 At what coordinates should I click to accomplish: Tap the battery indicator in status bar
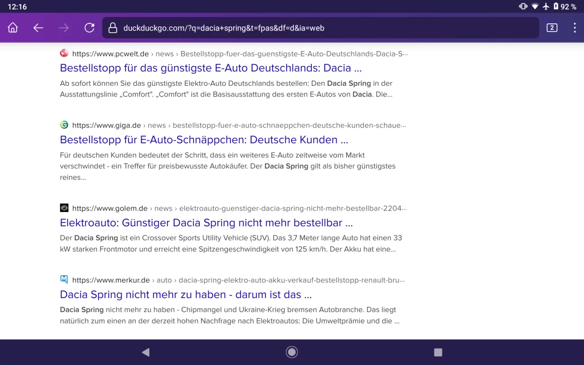point(556,6)
